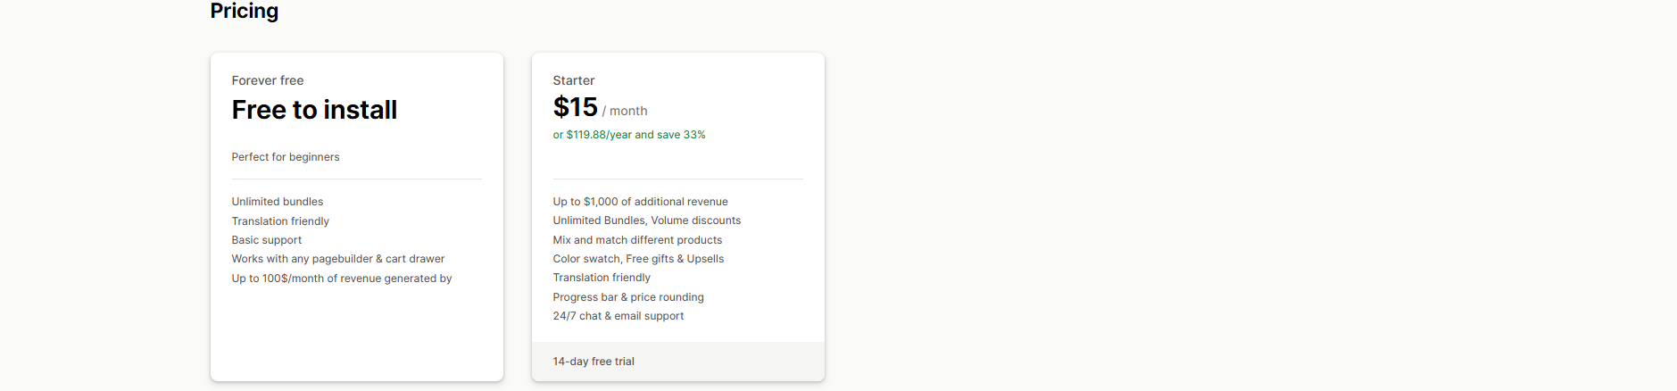Click the Pricing section heading
This screenshot has height=391, width=1677.
point(244,11)
